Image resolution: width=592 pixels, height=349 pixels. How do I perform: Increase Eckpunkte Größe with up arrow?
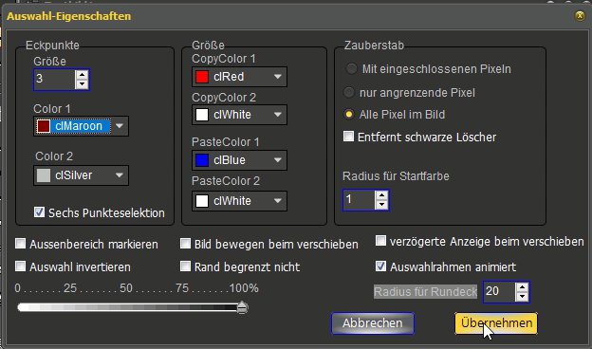point(82,75)
